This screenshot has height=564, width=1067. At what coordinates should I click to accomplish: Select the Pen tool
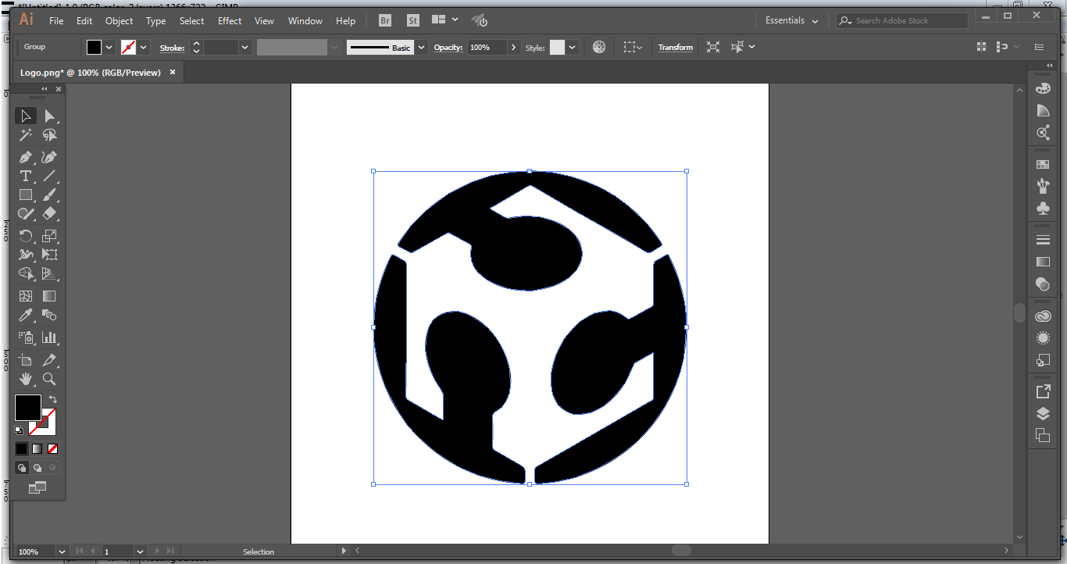coord(26,157)
